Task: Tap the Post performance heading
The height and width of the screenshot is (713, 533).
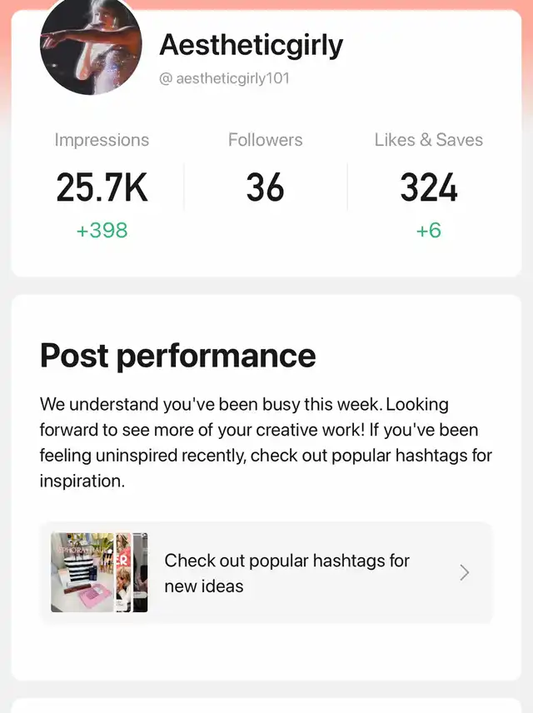Action: [177, 356]
